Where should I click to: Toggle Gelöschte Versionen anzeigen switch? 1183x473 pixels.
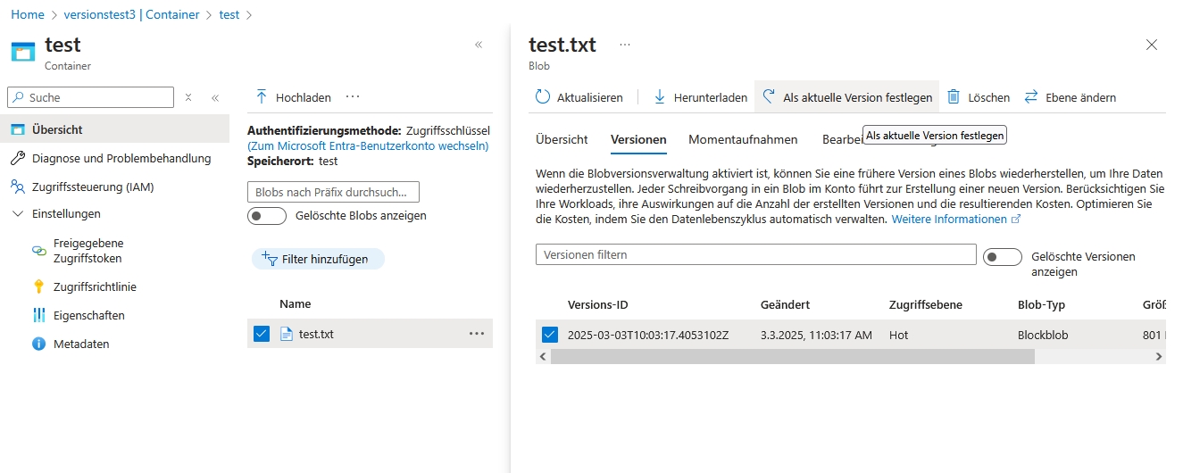(x=1002, y=257)
